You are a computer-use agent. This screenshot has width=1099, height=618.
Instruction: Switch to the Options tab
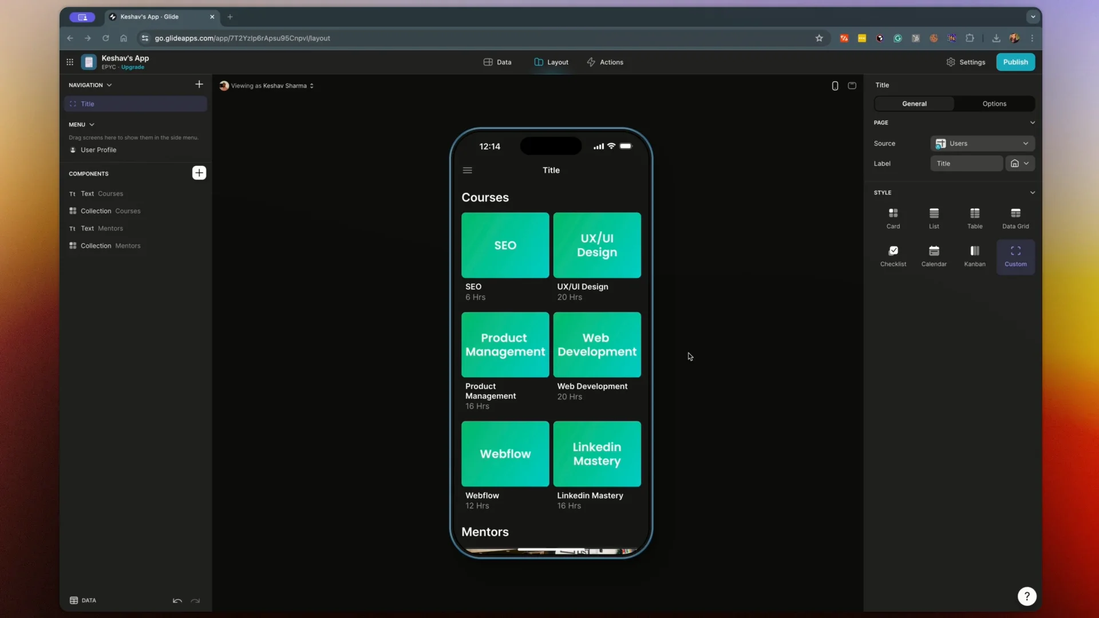[994, 104]
